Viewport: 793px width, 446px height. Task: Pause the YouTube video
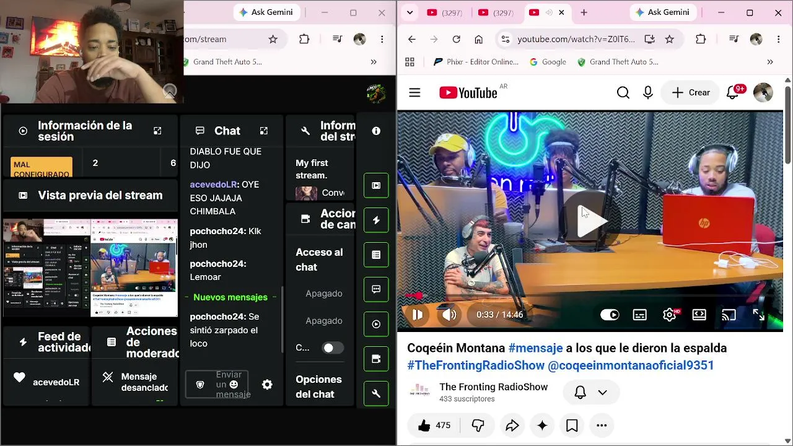click(418, 315)
